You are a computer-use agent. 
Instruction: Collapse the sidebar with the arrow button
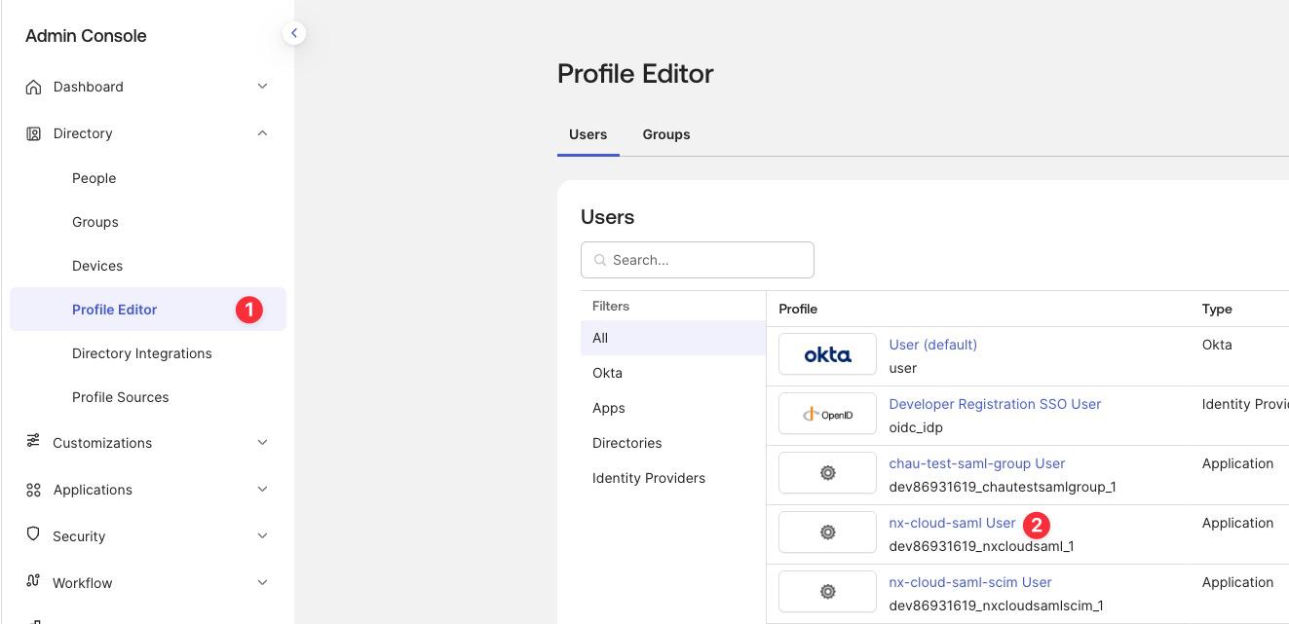click(293, 32)
